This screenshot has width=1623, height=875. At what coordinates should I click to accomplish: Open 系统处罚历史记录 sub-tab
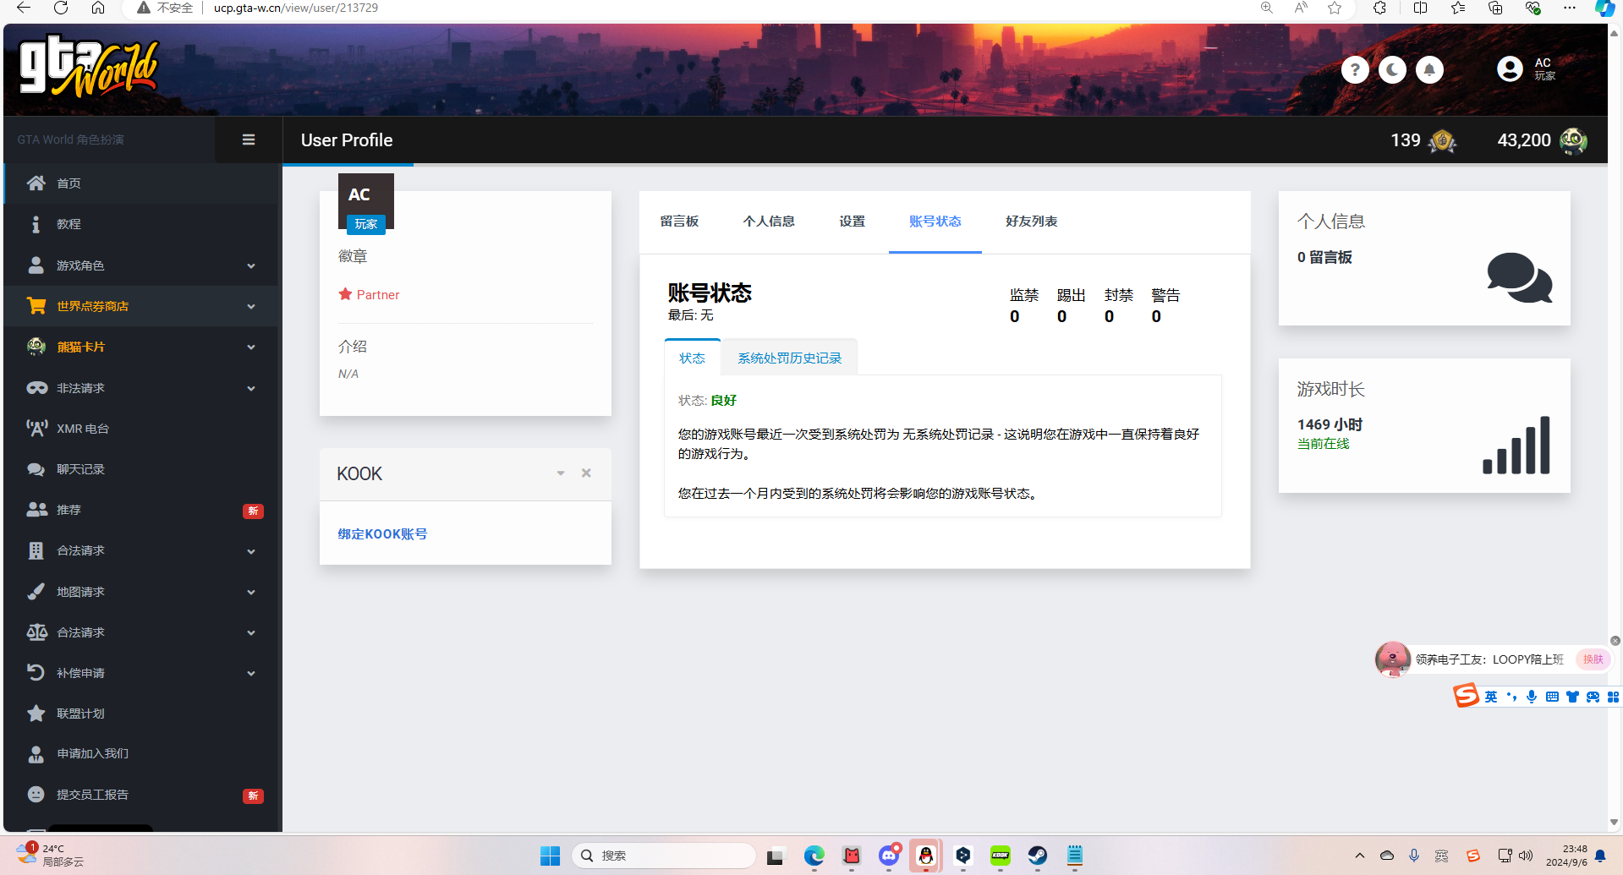pyautogui.click(x=789, y=358)
